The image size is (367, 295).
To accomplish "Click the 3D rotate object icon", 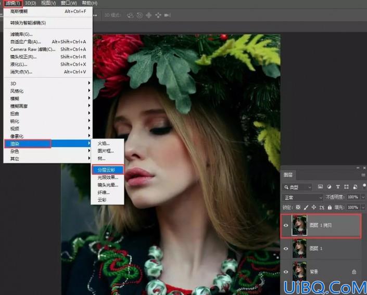I will point(130,16).
